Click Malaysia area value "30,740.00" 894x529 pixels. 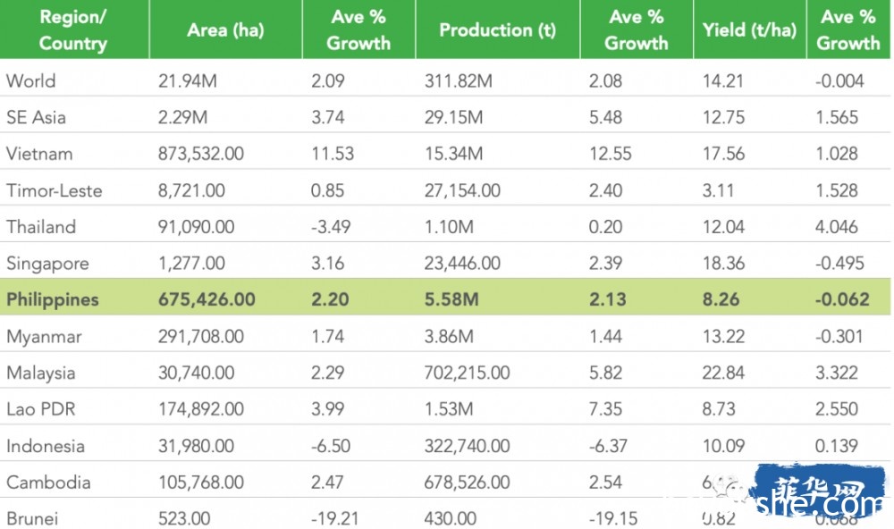[x=196, y=373]
